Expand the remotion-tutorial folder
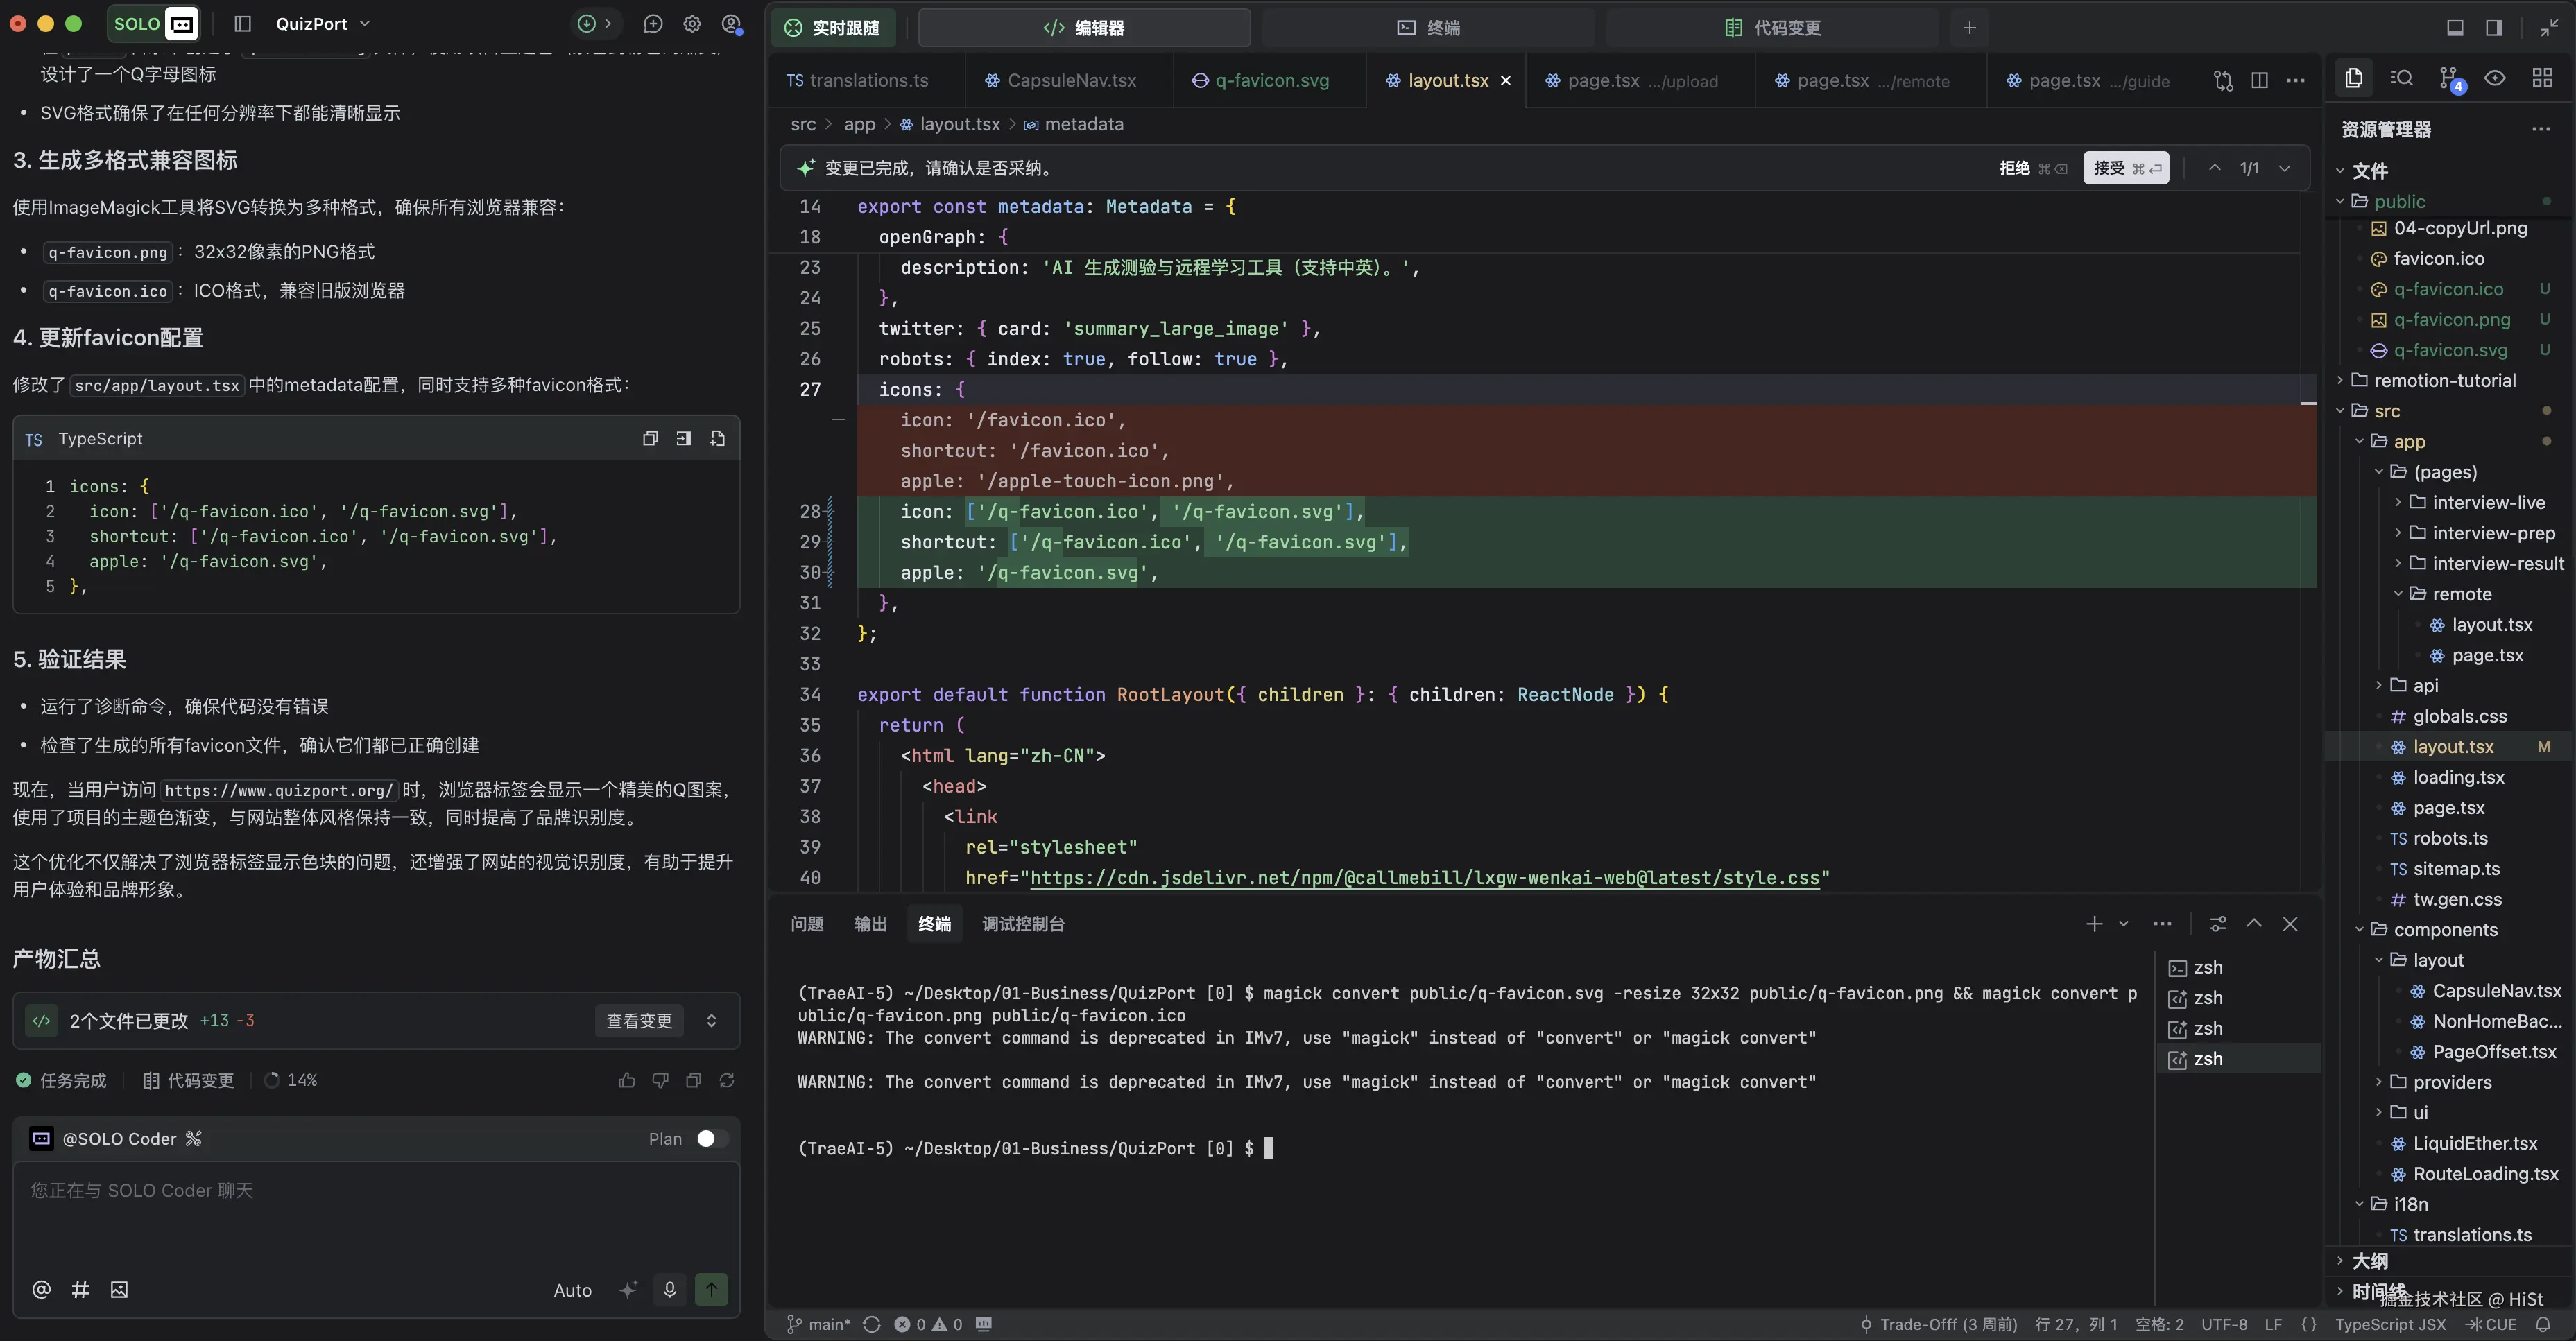The image size is (2576, 1341). click(x=2444, y=381)
